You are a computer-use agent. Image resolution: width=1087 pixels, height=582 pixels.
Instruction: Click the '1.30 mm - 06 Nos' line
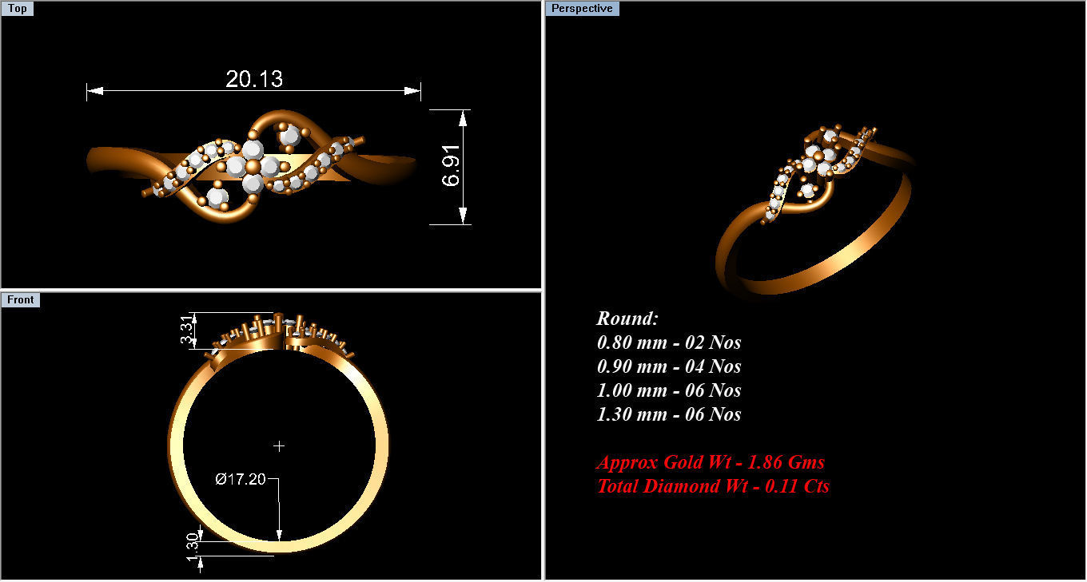tap(669, 414)
